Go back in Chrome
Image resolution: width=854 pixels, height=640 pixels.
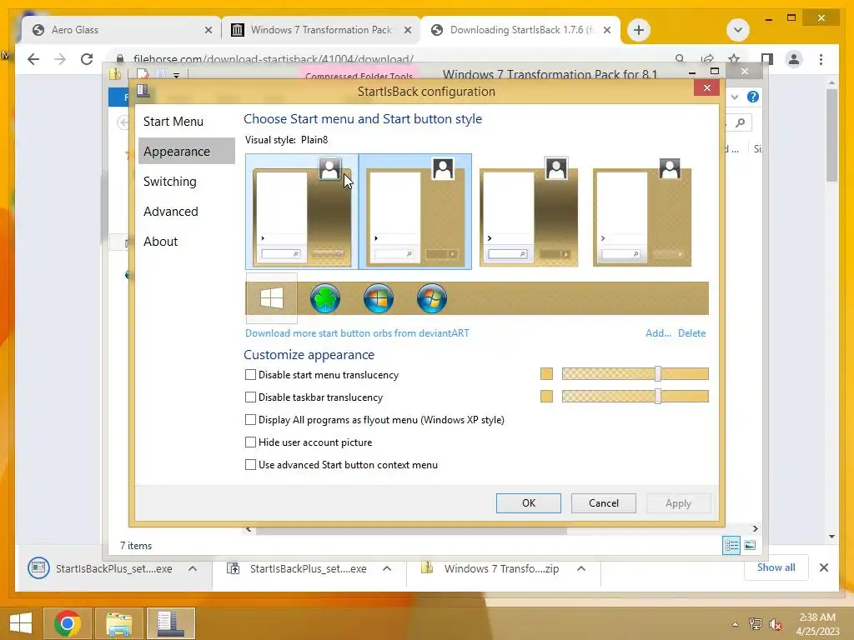33,59
